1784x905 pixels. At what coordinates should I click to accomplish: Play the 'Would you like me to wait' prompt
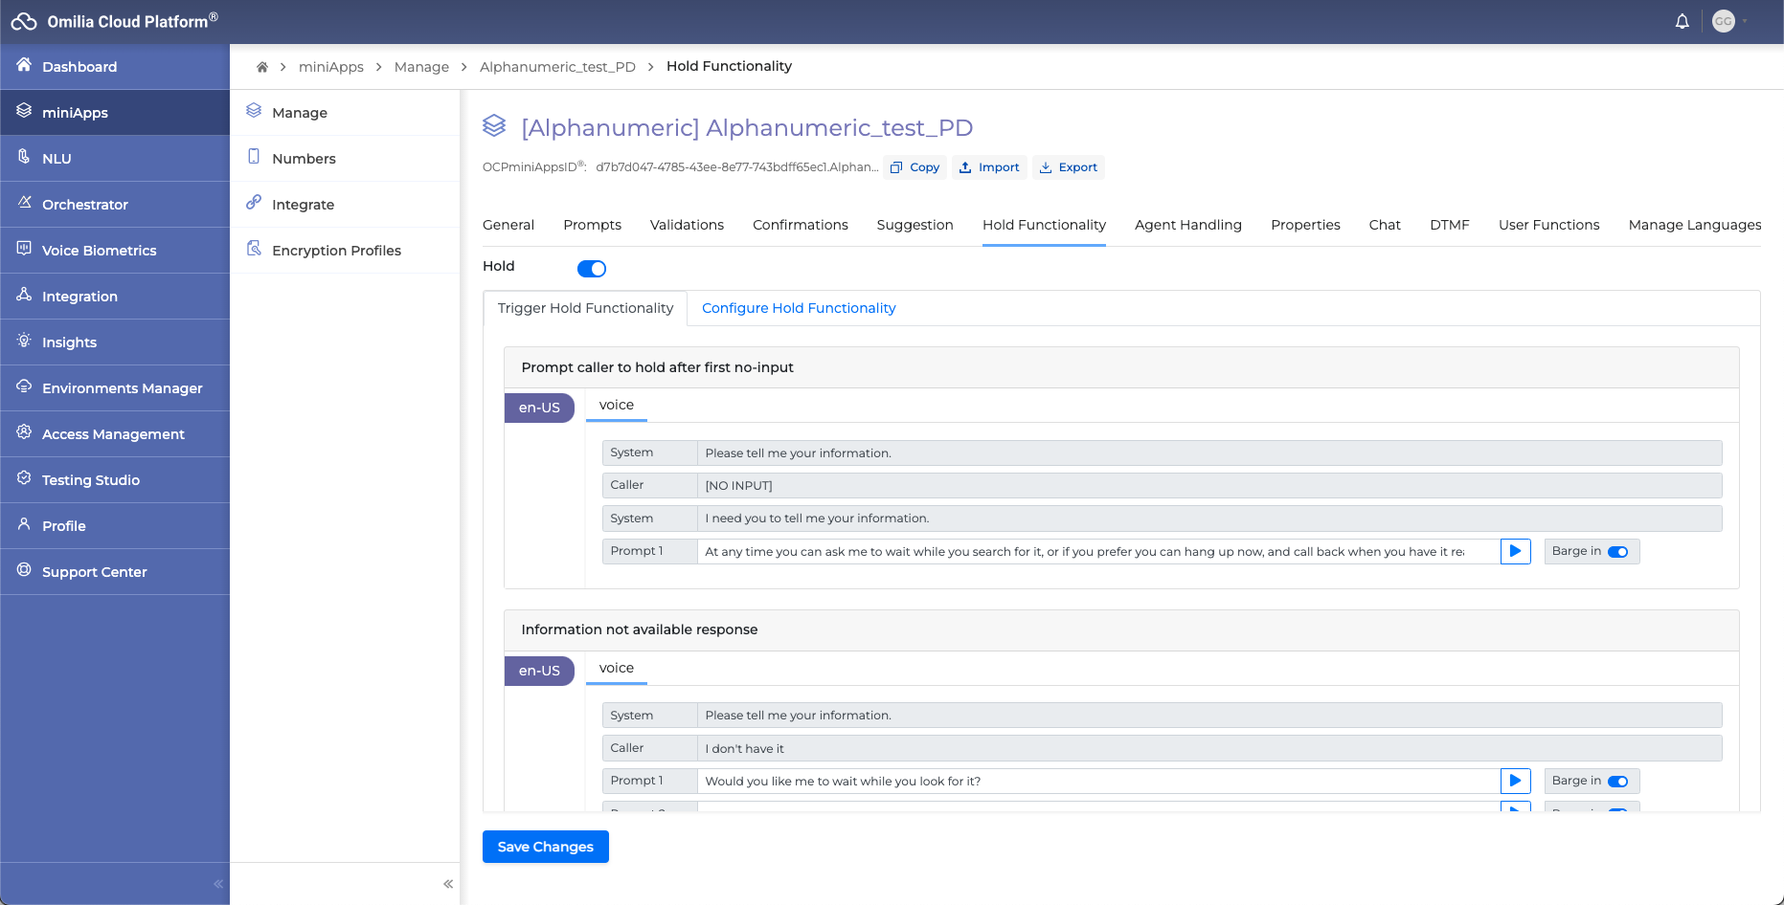pos(1515,781)
